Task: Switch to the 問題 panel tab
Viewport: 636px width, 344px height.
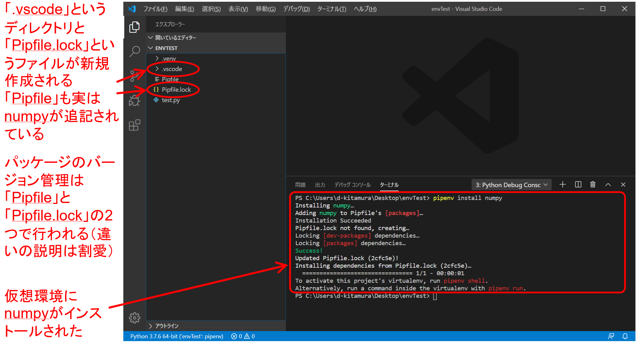Action: (x=300, y=185)
